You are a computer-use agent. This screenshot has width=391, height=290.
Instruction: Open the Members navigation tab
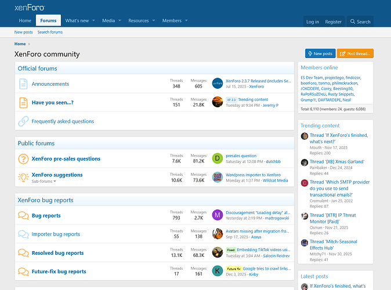tap(172, 21)
